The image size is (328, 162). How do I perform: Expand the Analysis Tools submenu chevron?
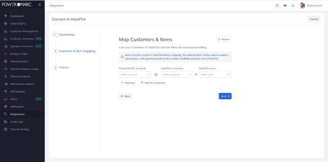pyautogui.click(x=40, y=54)
